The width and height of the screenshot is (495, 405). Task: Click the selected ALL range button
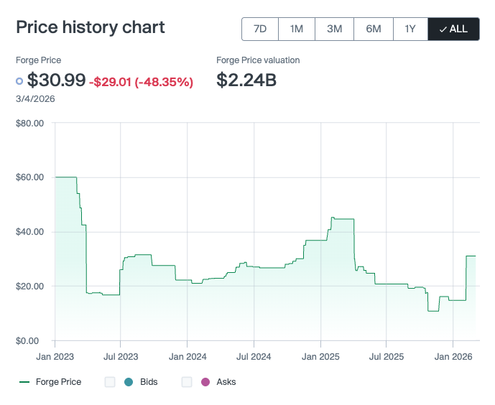tap(453, 29)
